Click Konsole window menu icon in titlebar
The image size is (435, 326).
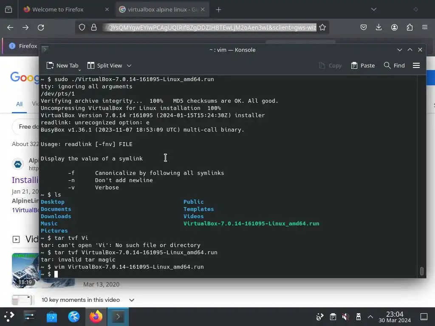(45, 50)
